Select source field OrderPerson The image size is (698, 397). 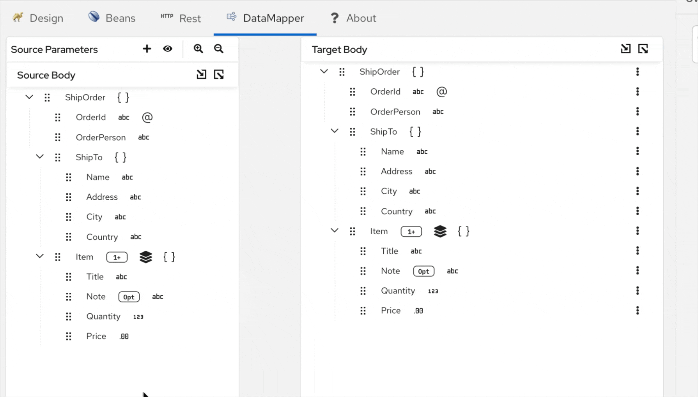(101, 137)
